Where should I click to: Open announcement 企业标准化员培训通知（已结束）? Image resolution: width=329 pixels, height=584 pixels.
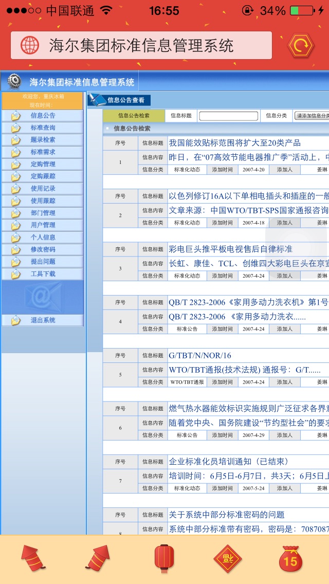[x=229, y=462]
